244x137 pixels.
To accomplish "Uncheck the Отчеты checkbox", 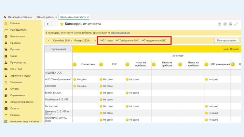I will tap(102, 41).
